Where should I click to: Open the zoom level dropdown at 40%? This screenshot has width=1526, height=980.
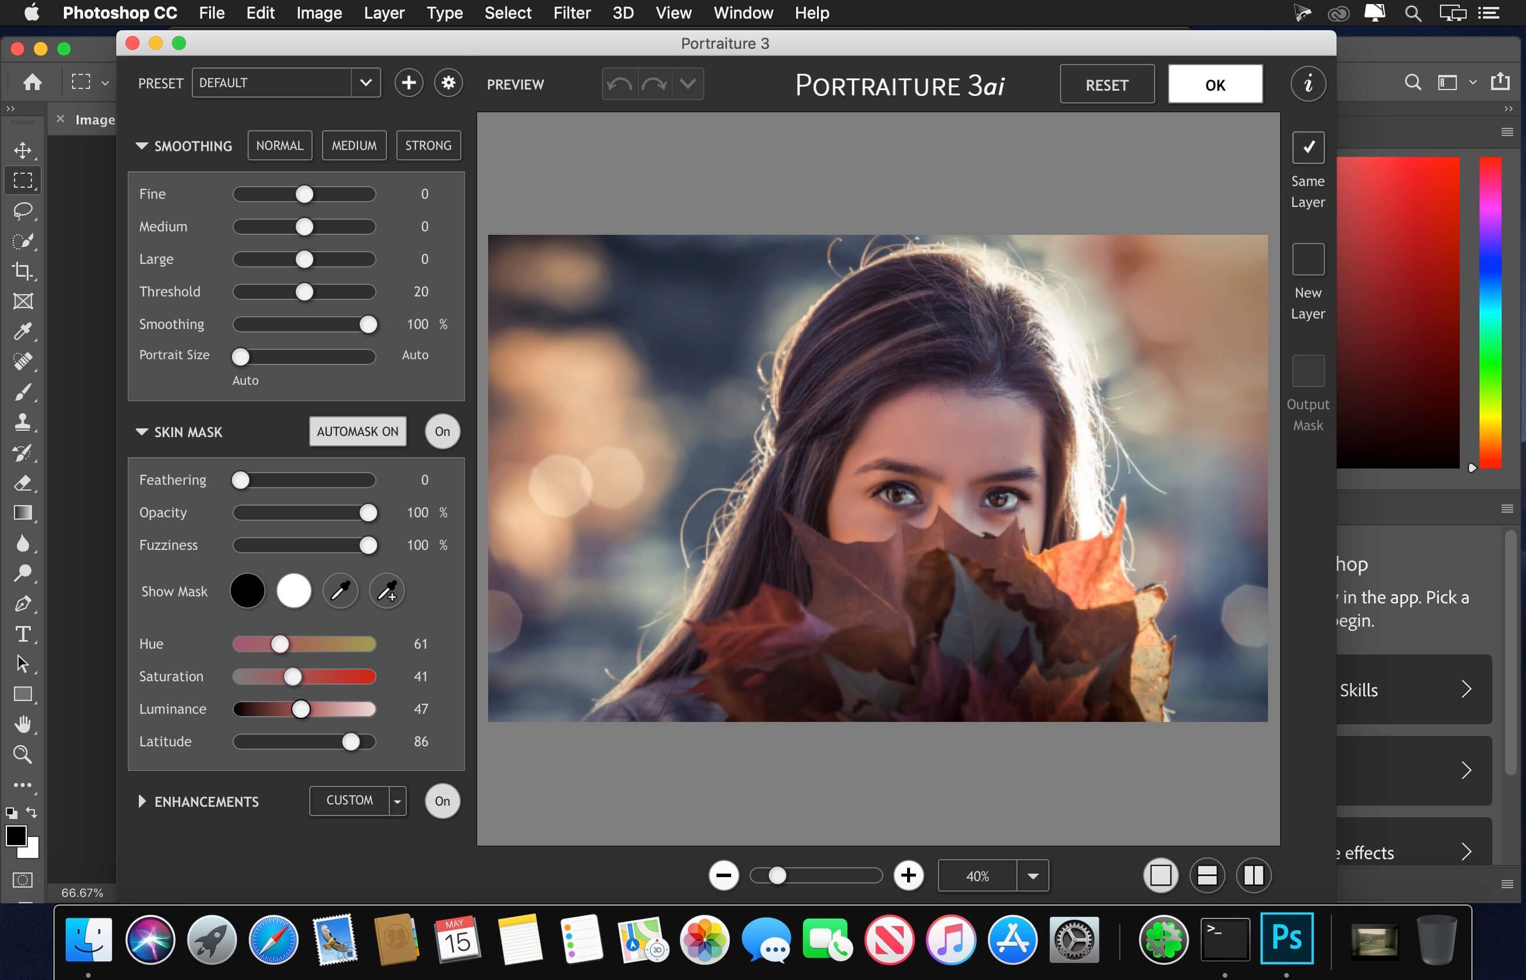(x=1031, y=875)
